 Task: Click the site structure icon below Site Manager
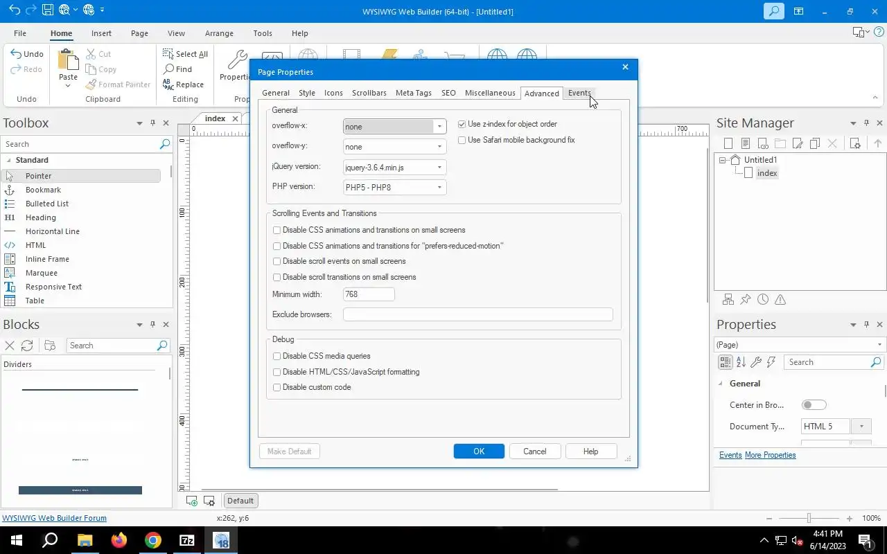[x=728, y=300]
